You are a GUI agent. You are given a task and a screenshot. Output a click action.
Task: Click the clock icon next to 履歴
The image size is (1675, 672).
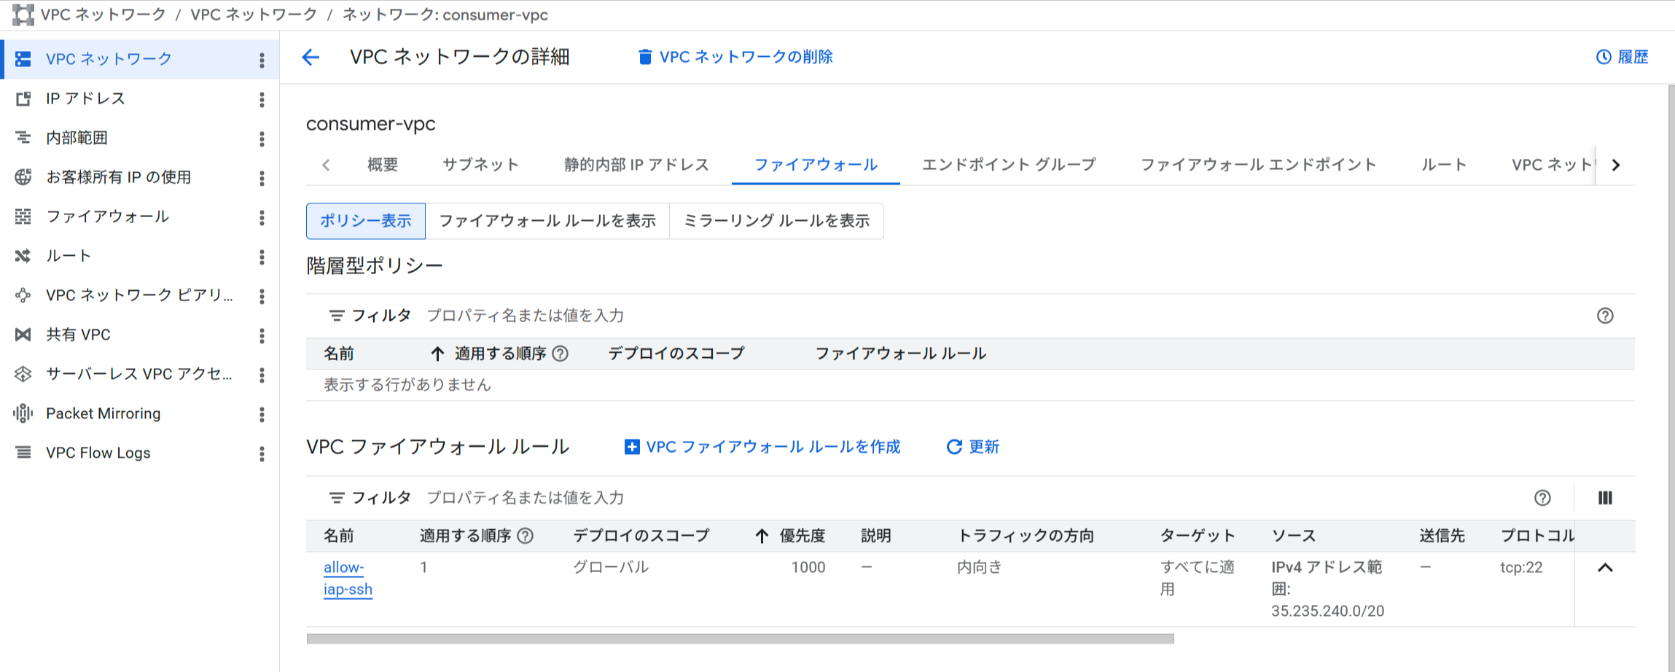tap(1604, 57)
